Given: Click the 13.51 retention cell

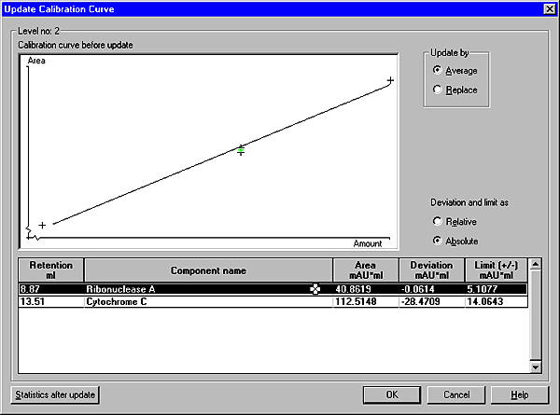Looking at the screenshot, I should [51, 301].
